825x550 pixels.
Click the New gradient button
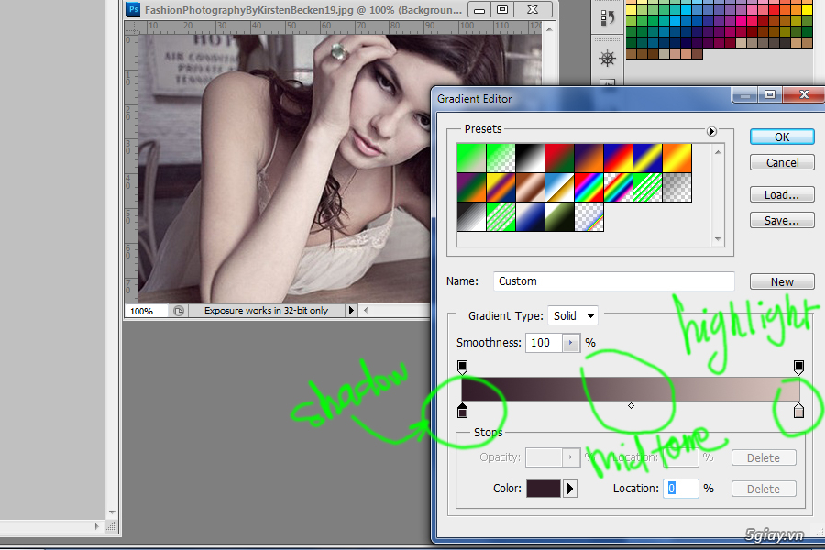coord(781,282)
